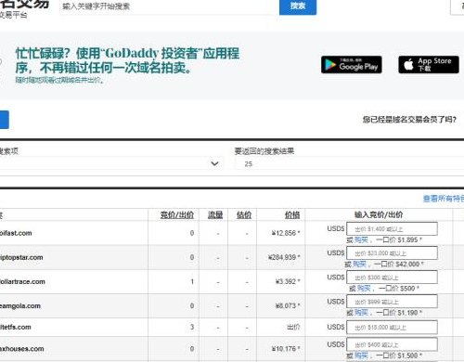
Task: Click the price ¥284,939 cell
Action: 284,257
